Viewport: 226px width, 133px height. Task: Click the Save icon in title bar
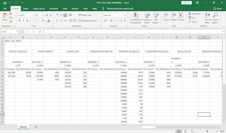[x=5, y=3]
